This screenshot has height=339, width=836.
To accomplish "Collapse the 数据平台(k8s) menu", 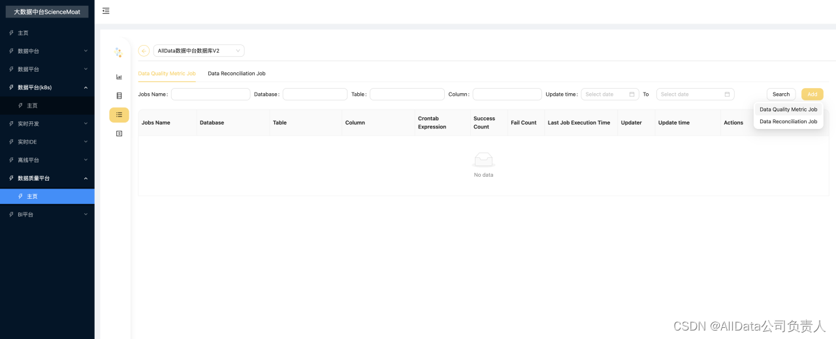I will pos(47,87).
